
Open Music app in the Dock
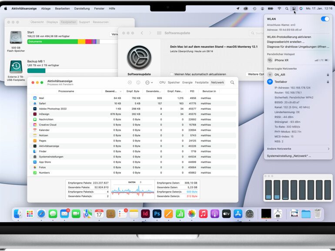pyautogui.click(x=203, y=214)
